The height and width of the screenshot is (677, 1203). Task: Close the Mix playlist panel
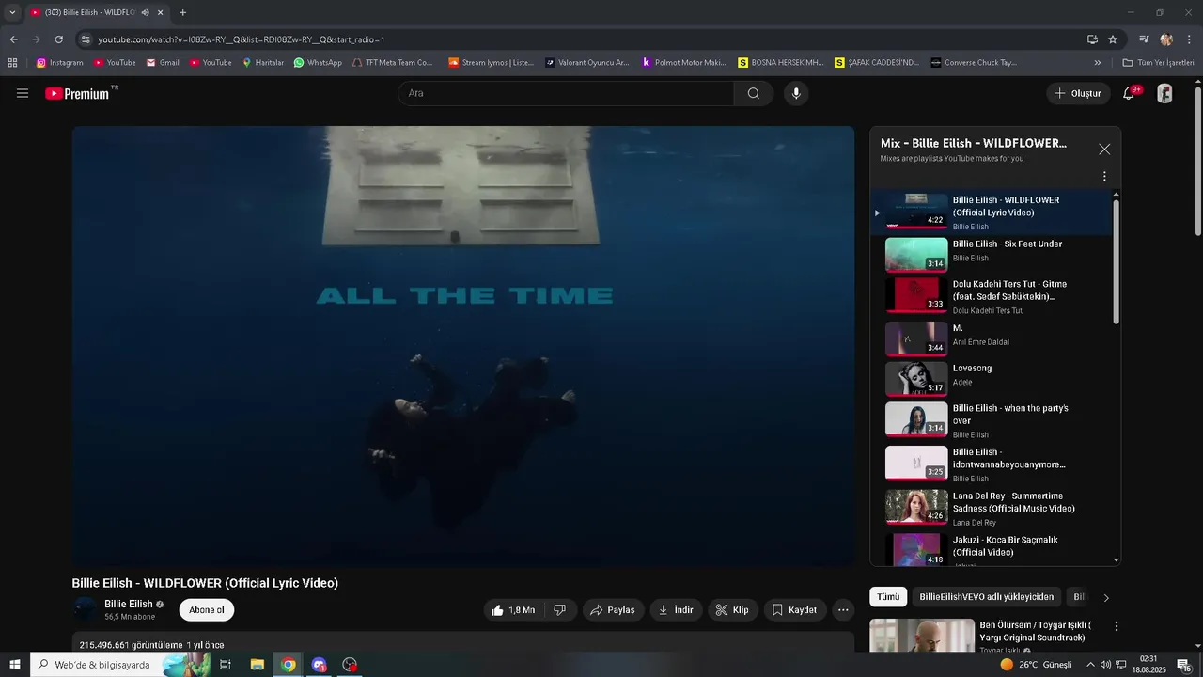tap(1104, 149)
